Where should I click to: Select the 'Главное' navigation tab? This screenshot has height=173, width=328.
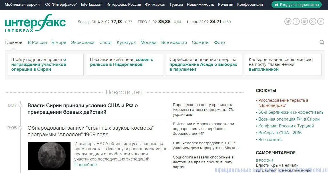(14, 42)
